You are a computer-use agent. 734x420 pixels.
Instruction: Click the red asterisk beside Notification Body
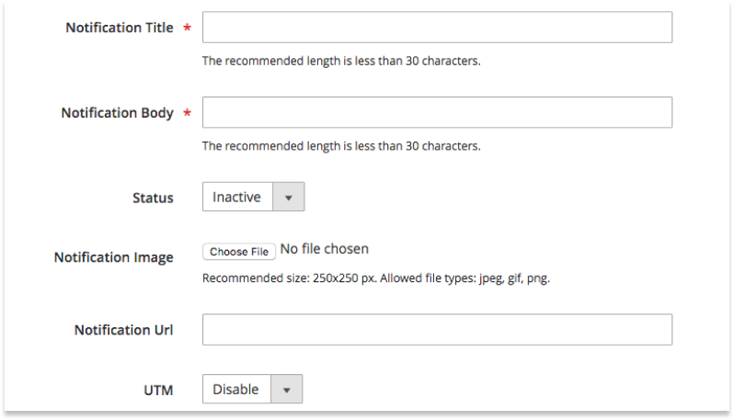pyautogui.click(x=188, y=113)
